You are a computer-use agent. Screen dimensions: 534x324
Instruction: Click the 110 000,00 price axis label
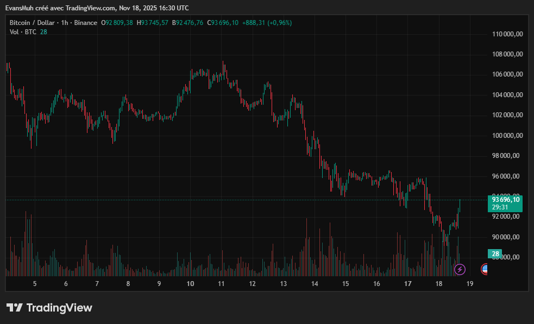(x=507, y=34)
